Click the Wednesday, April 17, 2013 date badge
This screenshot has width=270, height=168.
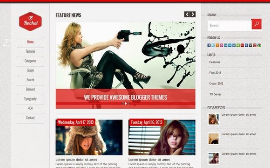(x=76, y=122)
